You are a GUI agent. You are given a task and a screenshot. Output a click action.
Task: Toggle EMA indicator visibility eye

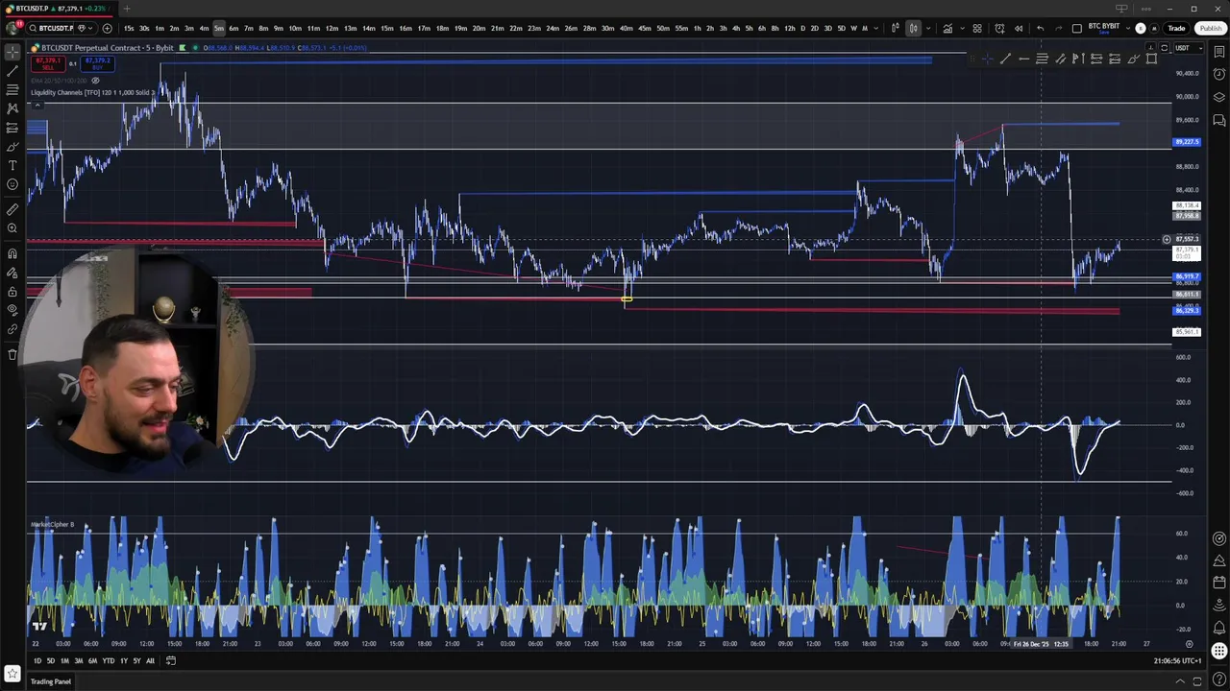(x=95, y=81)
